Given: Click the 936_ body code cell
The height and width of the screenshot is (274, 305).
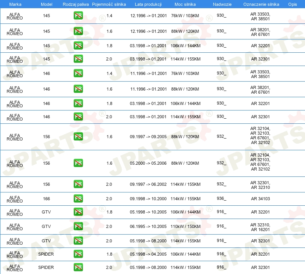Looking at the screenshot, I should (x=221, y=199).
